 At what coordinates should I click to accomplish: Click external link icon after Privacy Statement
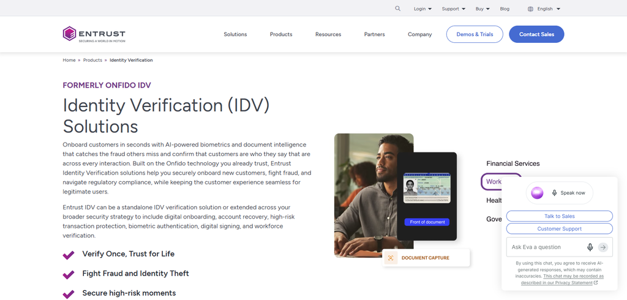coord(596,282)
